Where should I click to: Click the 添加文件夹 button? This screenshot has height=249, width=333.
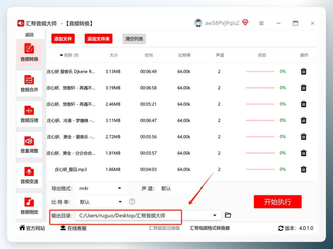tap(98, 38)
